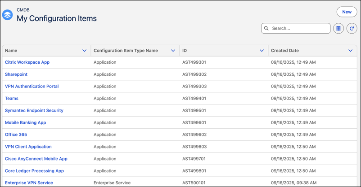
Task: Open Configuration Item Type Name column dropdown
Action: click(x=173, y=51)
